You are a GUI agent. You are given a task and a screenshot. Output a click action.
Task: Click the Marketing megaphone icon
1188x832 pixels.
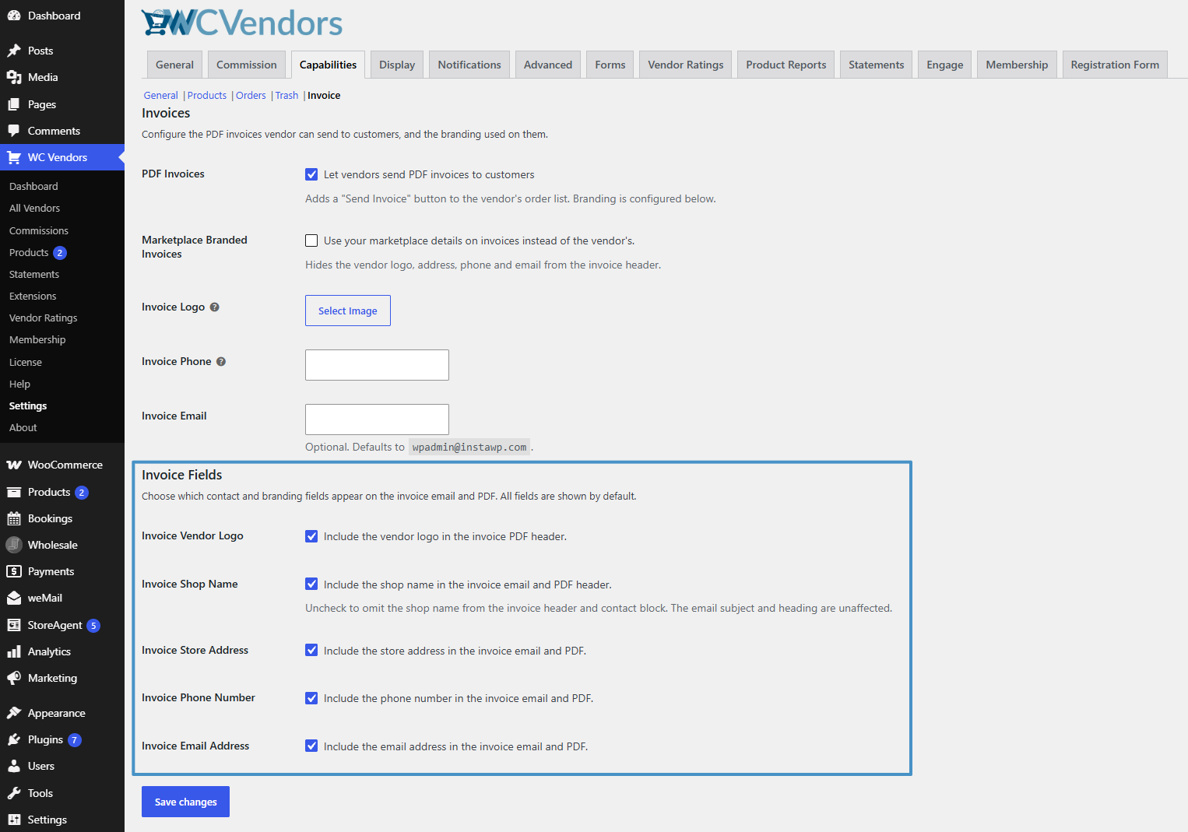(x=14, y=678)
